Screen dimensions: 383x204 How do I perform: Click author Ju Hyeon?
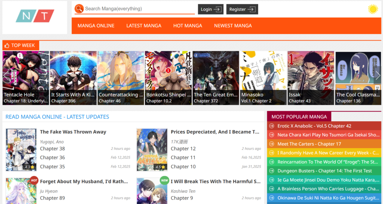pyautogui.click(x=49, y=191)
